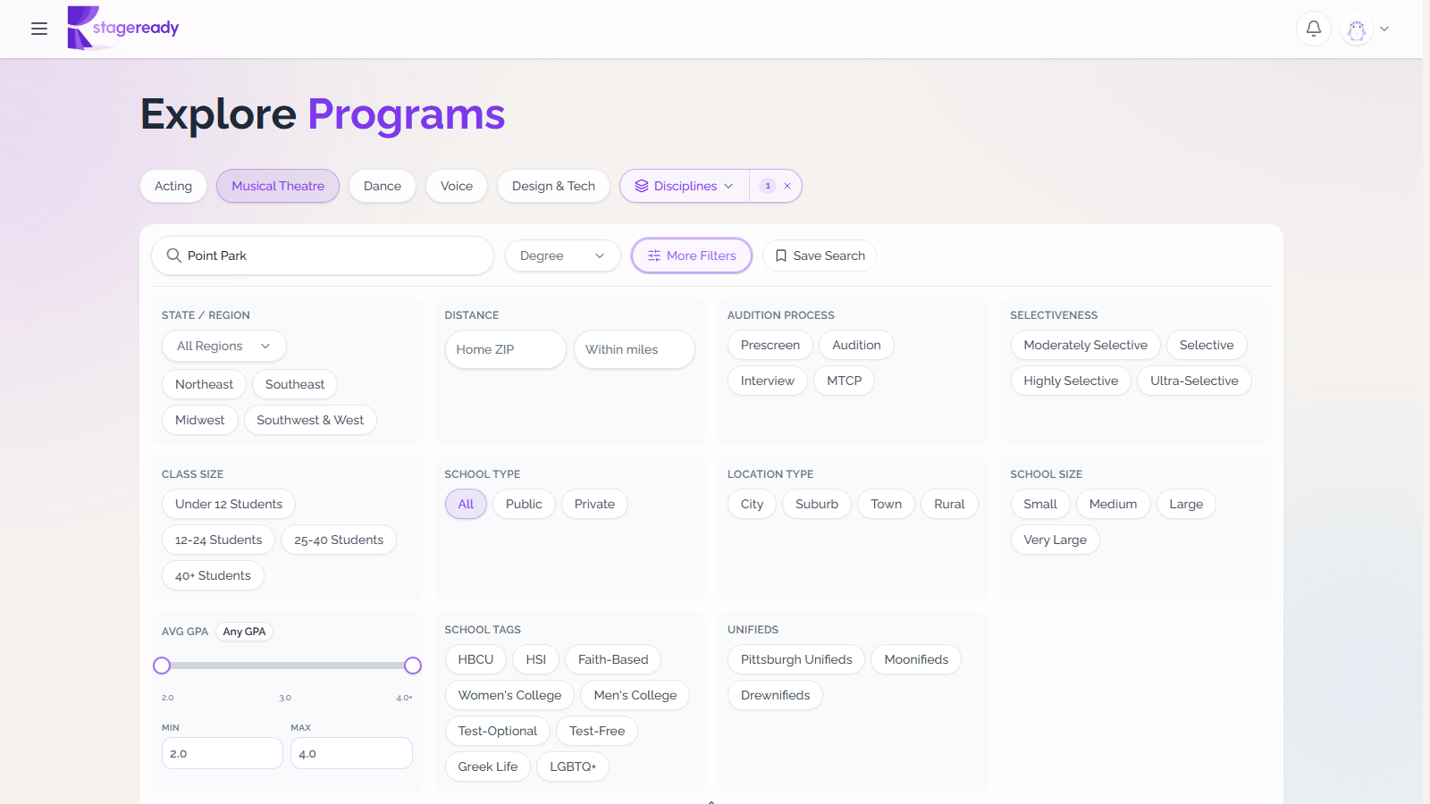Select the Dance discipline tab
This screenshot has height=804, width=1430.
tap(383, 186)
